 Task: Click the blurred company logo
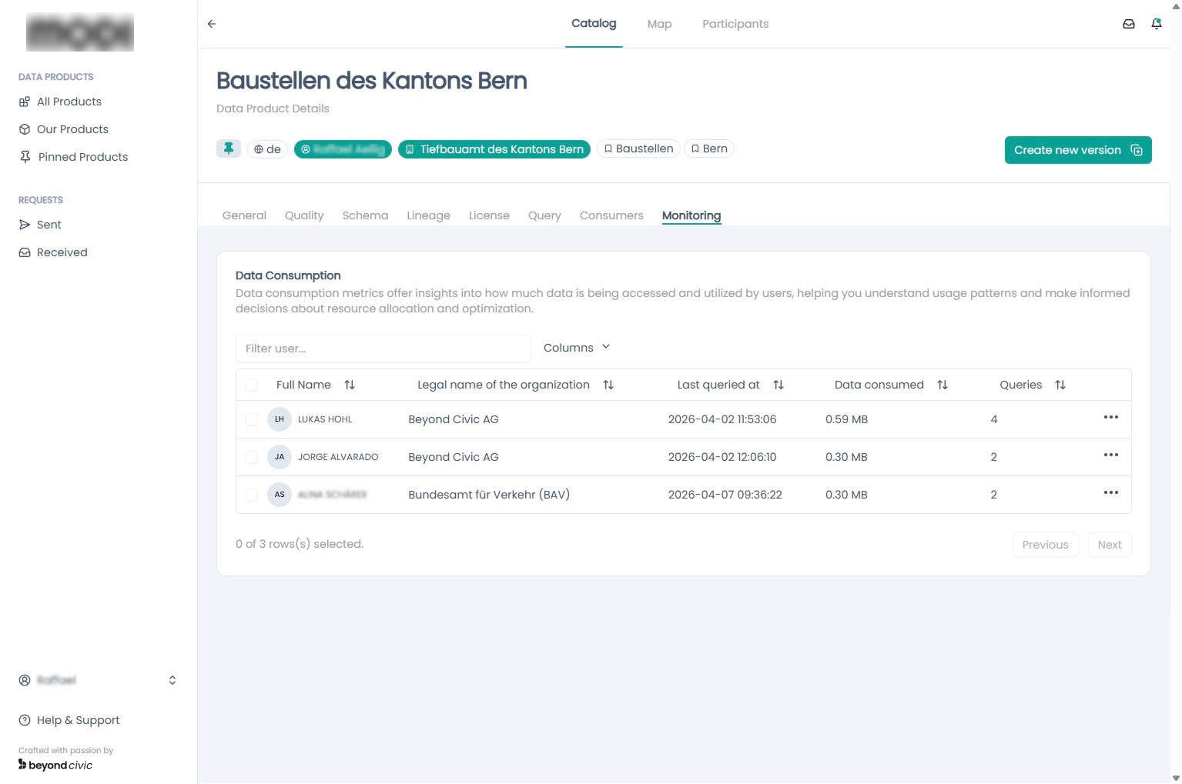tap(80, 32)
